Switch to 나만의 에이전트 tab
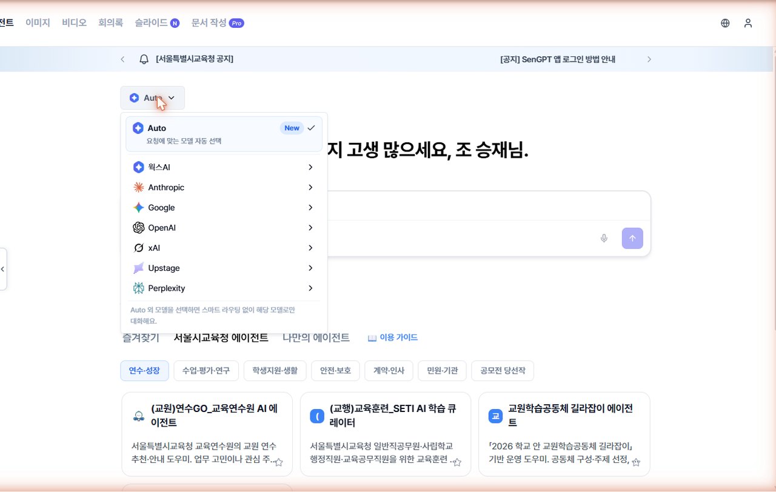The image size is (776, 492). [x=316, y=337]
